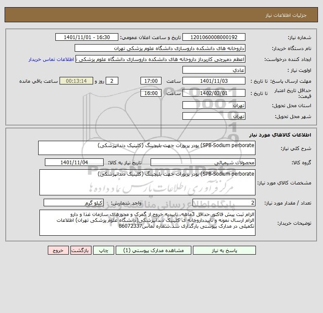
Task: Open اطلاعات تماس خریدار link
Action: click(x=51, y=59)
